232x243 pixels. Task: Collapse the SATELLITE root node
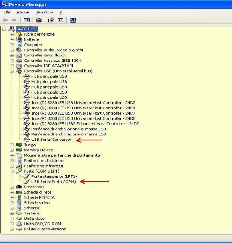tap(4, 29)
